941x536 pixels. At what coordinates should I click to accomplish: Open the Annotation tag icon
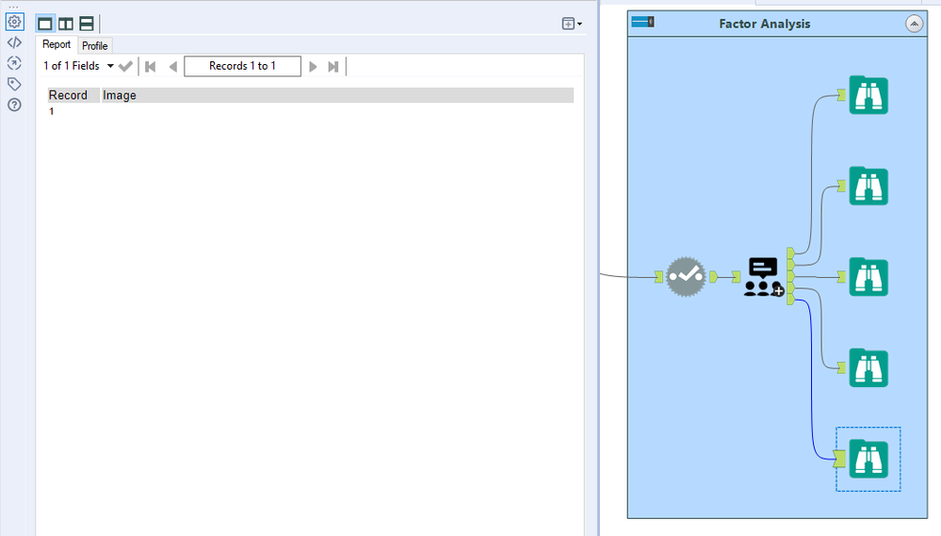pos(14,84)
